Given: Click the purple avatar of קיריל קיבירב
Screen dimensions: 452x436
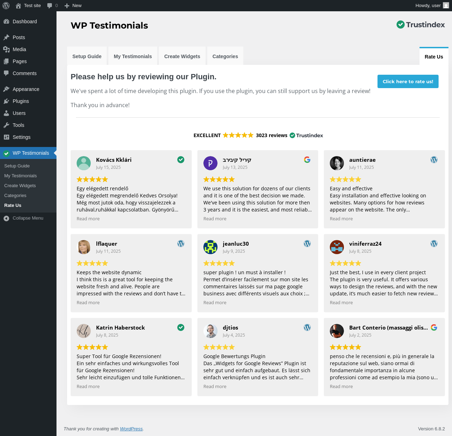Looking at the screenshot, I should [x=210, y=163].
